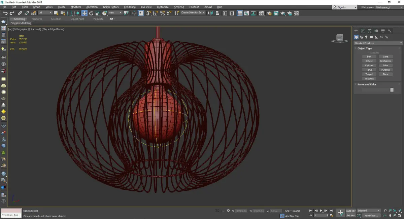This screenshot has height=219, width=404.
Task: Activate the Select and Move tool
Action: [x=84, y=13]
